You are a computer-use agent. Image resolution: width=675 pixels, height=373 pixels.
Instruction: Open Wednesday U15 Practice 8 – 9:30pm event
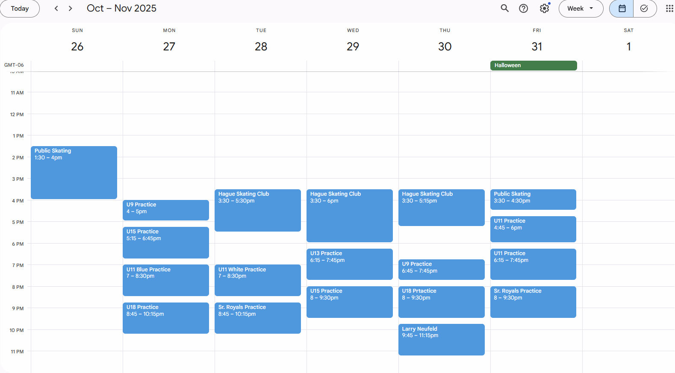tap(350, 302)
